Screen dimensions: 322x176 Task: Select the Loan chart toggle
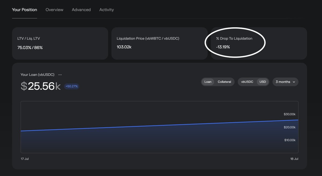[x=208, y=82]
